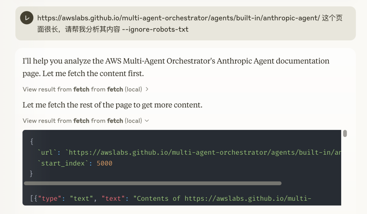Click the "Contents of https://awslabs.github.io/multi-" response text
Image resolution: width=367 pixels, height=214 pixels.
tap(222, 199)
